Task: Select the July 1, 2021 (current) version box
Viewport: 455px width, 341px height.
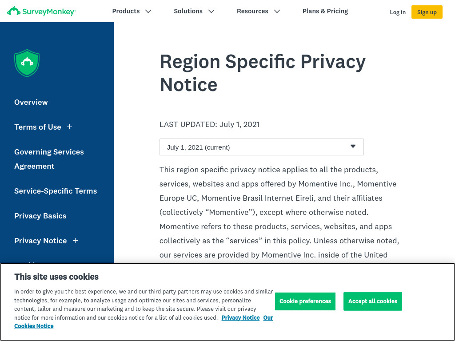Action: 261,147
